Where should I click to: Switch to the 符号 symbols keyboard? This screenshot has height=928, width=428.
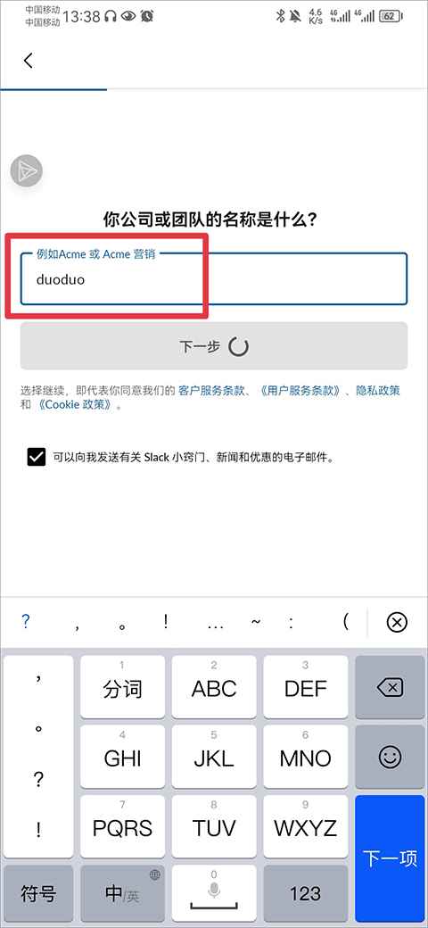click(38, 893)
